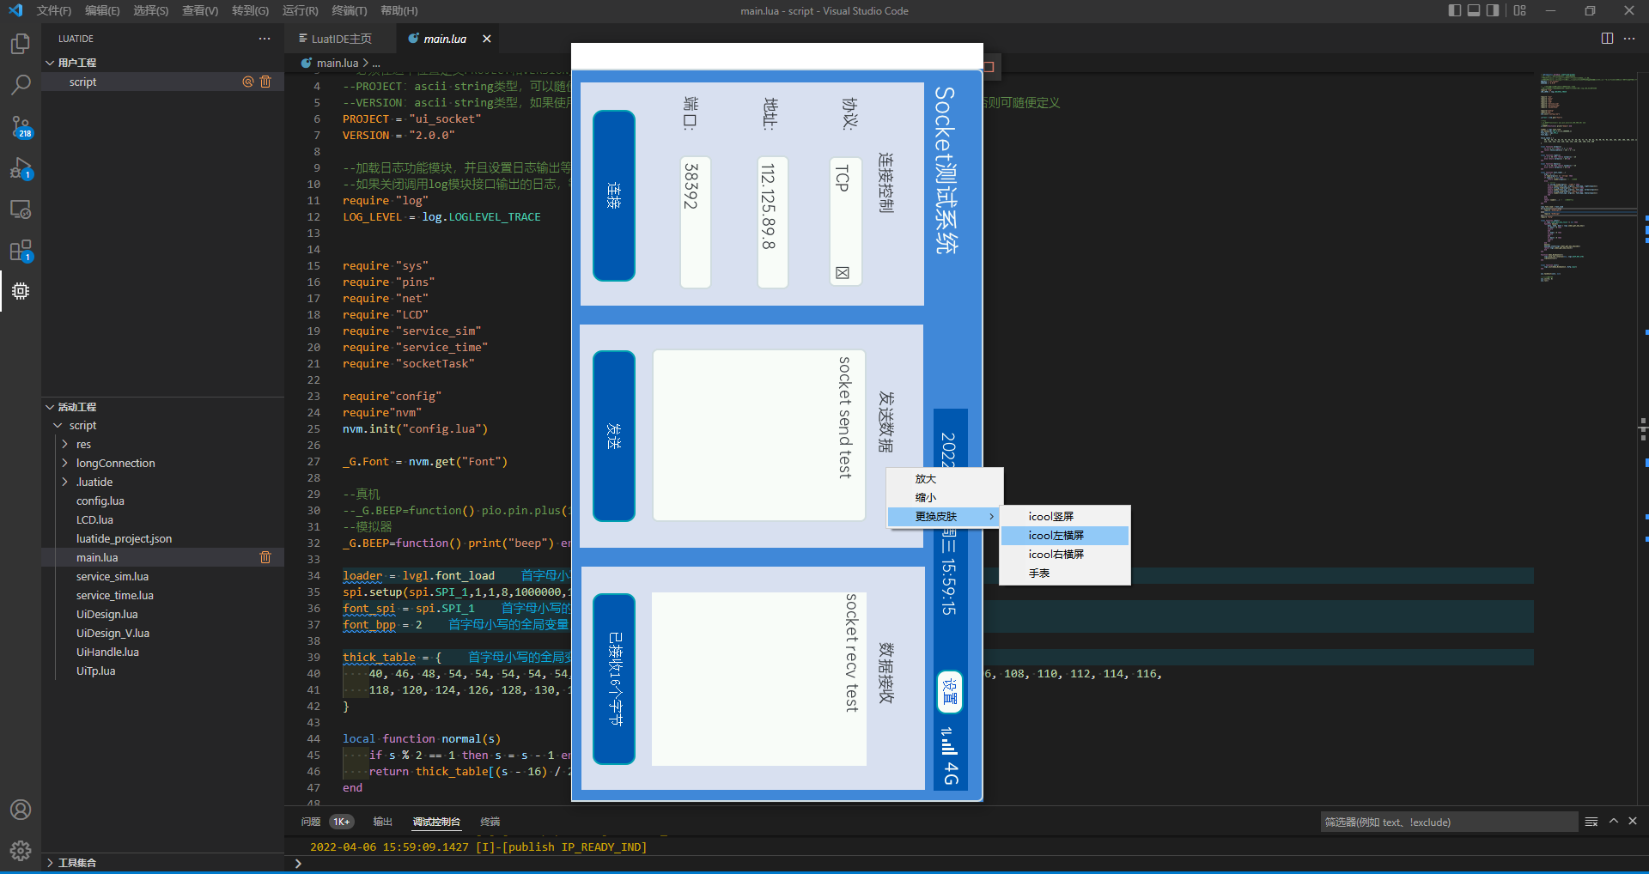Click the trash icon on main.lua row
The image size is (1649, 874).
click(x=265, y=557)
